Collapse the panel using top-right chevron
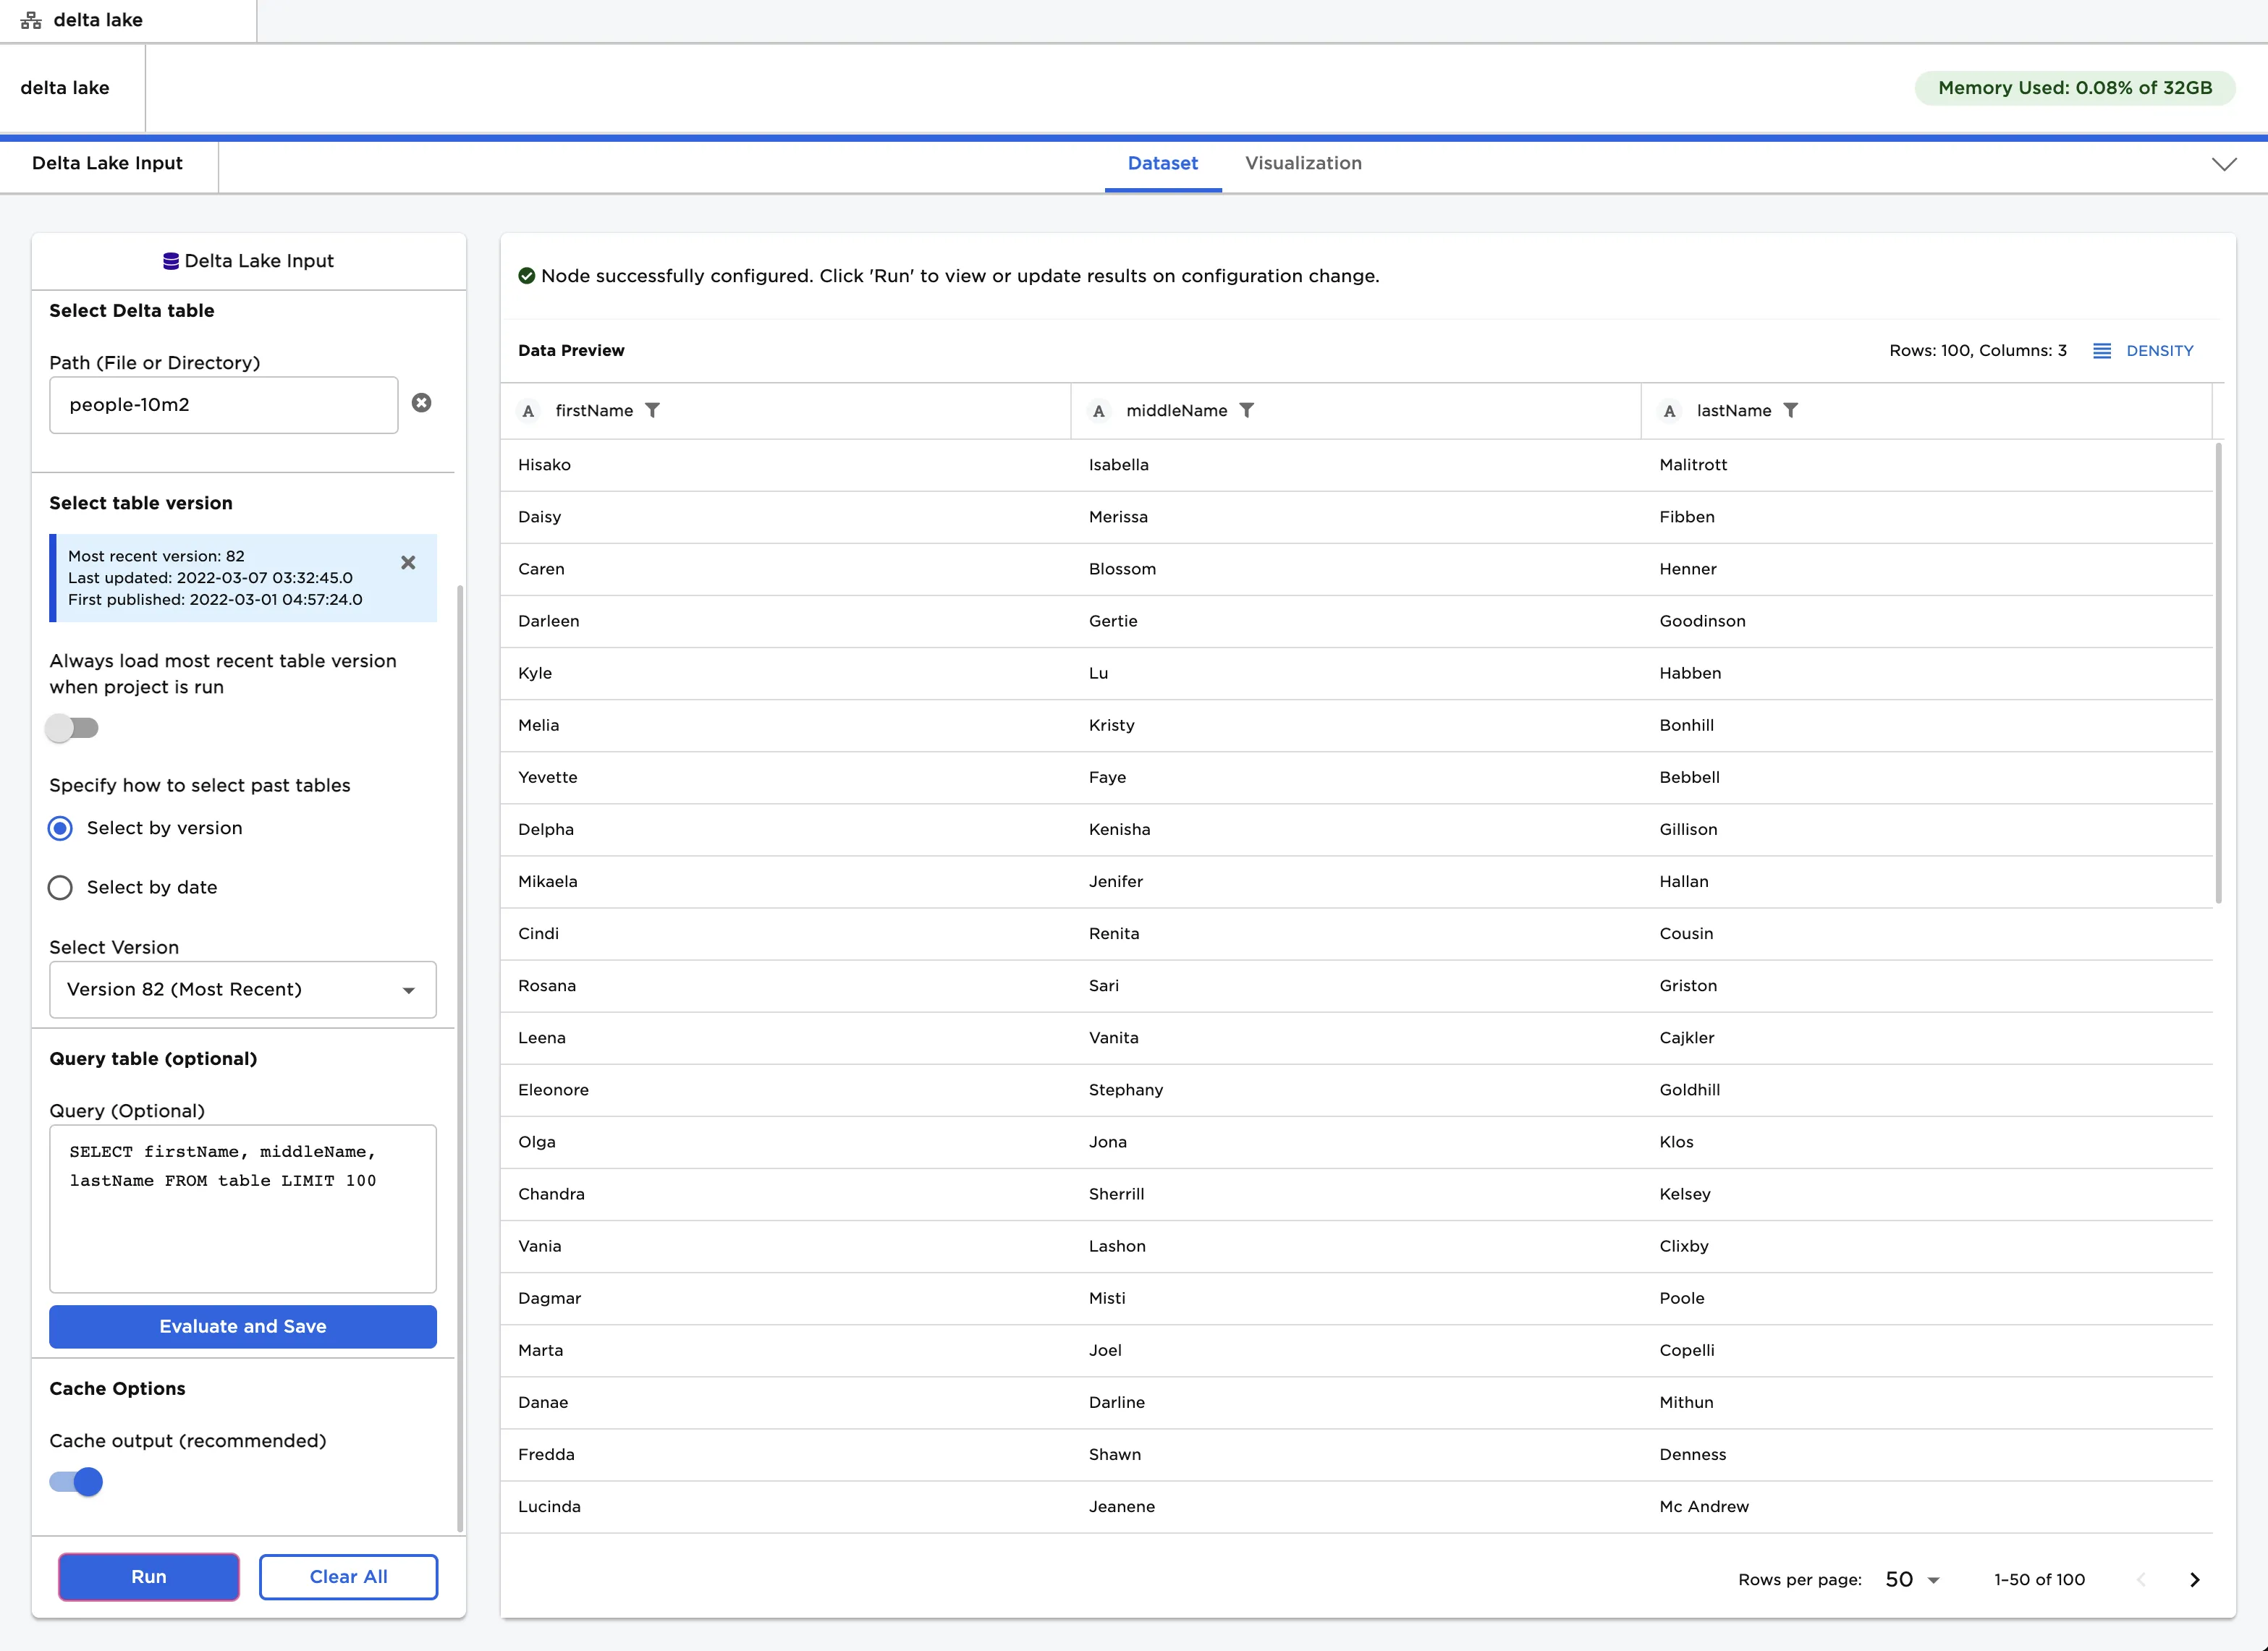The height and width of the screenshot is (1651, 2268). pos(2223,164)
